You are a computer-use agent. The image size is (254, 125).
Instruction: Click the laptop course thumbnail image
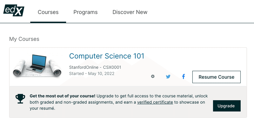[37, 66]
